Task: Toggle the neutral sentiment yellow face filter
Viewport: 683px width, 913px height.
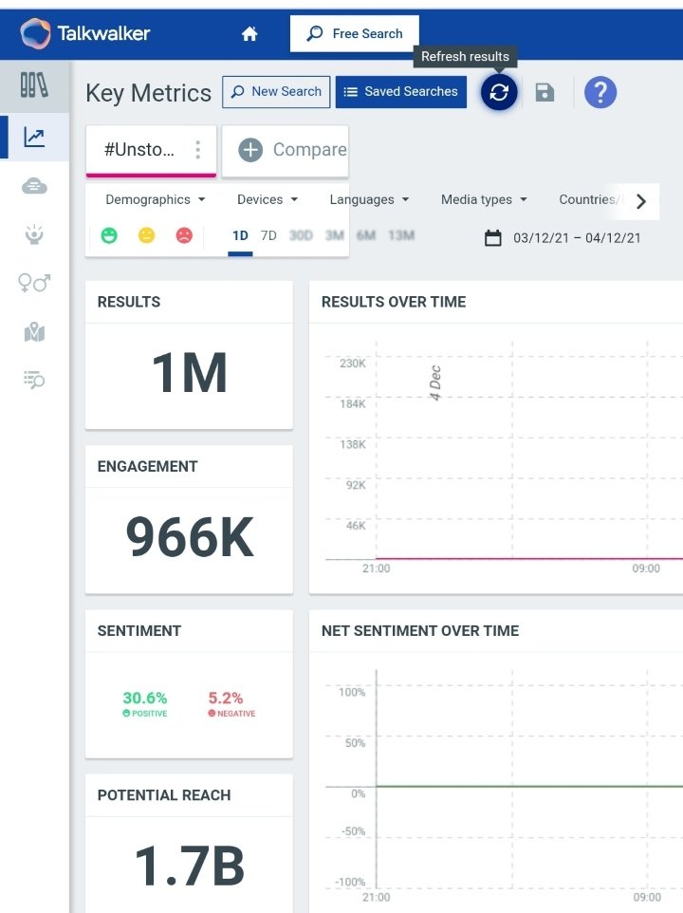Action: (x=147, y=235)
